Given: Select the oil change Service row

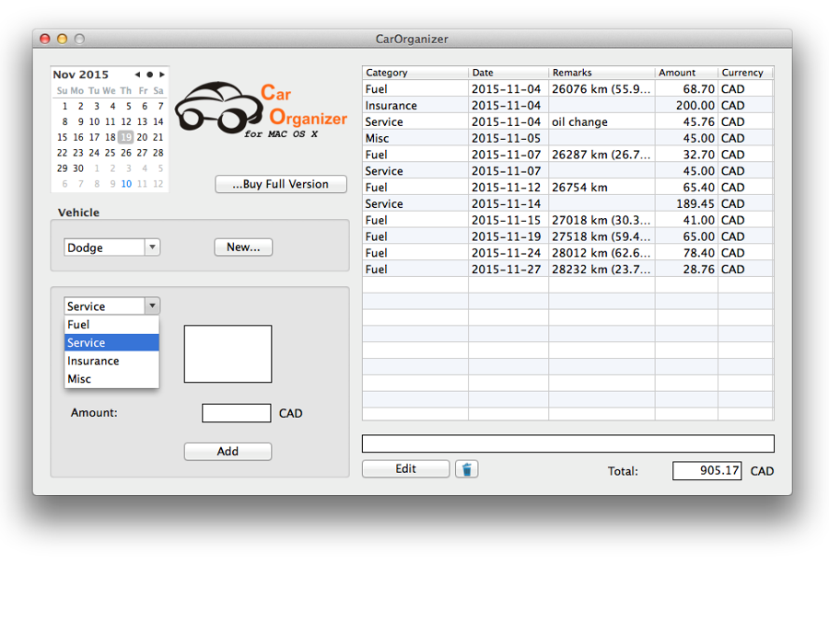Looking at the screenshot, I should 567,122.
